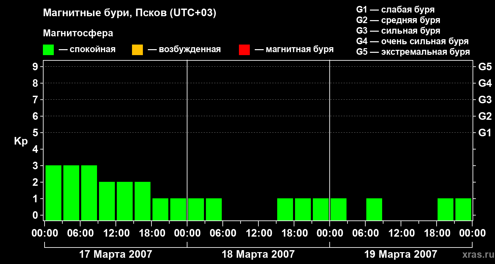Screen dimensions: 495x264
Task: Click the 'G2 — средняя буря' line
Action: point(398,20)
